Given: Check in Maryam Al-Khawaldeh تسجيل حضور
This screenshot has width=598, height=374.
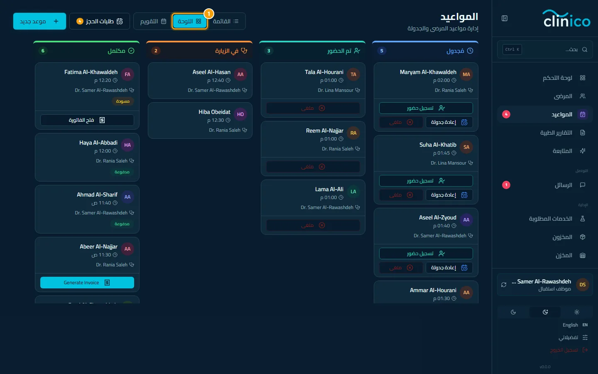Looking at the screenshot, I should pos(426,108).
